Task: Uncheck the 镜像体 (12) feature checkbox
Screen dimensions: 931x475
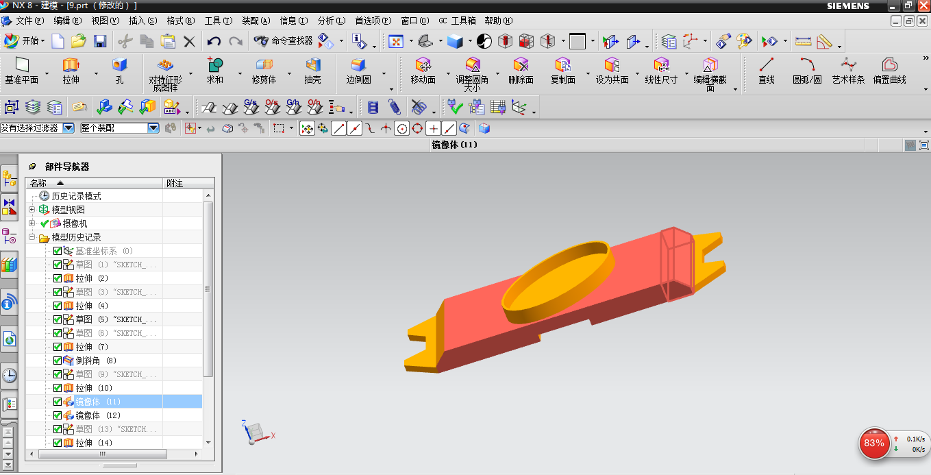Action: (x=58, y=415)
